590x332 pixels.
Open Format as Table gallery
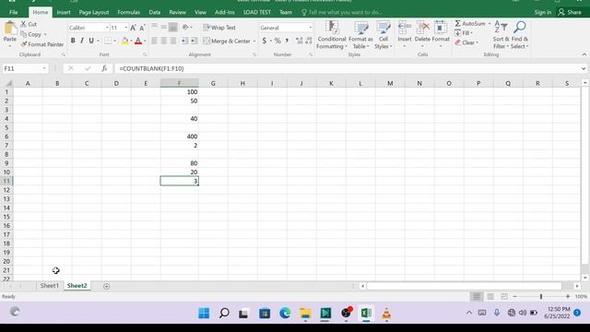click(360, 35)
